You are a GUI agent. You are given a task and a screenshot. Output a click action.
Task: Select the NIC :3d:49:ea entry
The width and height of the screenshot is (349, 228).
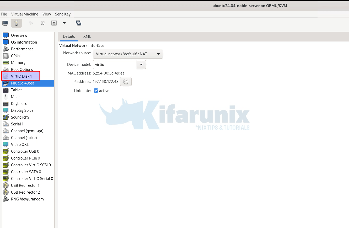coord(28,83)
